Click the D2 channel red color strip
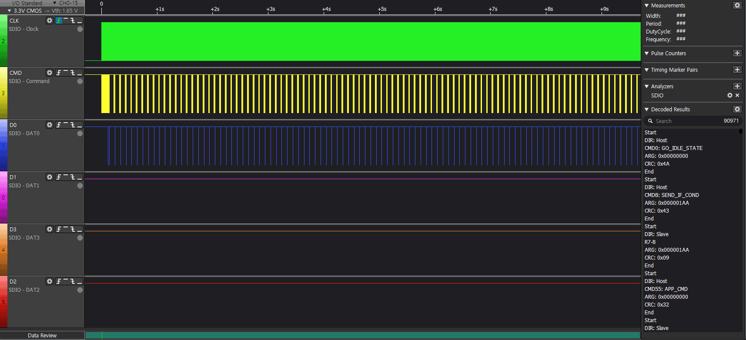 pos(3,301)
